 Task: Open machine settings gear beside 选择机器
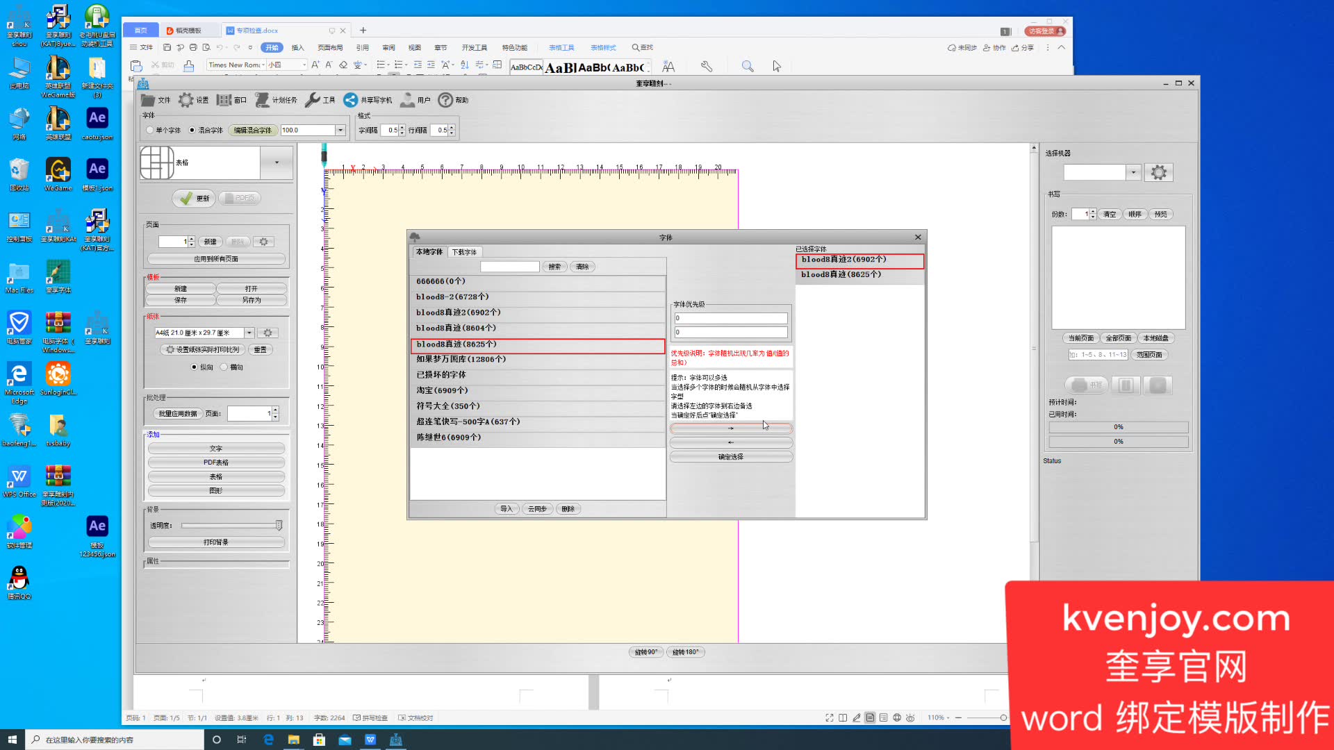coord(1158,172)
